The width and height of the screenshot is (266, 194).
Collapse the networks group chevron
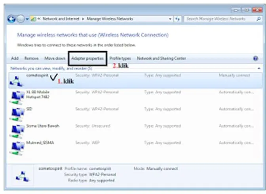coord(259,69)
